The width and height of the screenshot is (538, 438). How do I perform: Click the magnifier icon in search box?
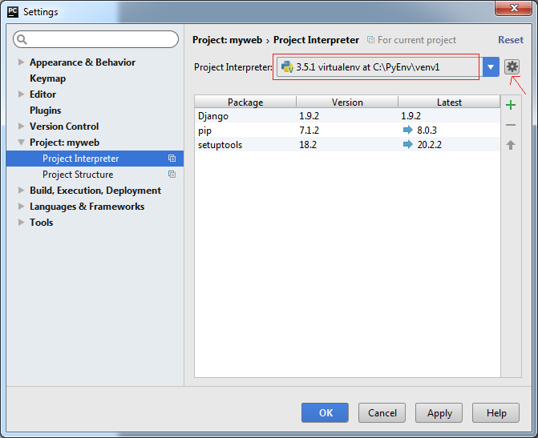click(22, 39)
